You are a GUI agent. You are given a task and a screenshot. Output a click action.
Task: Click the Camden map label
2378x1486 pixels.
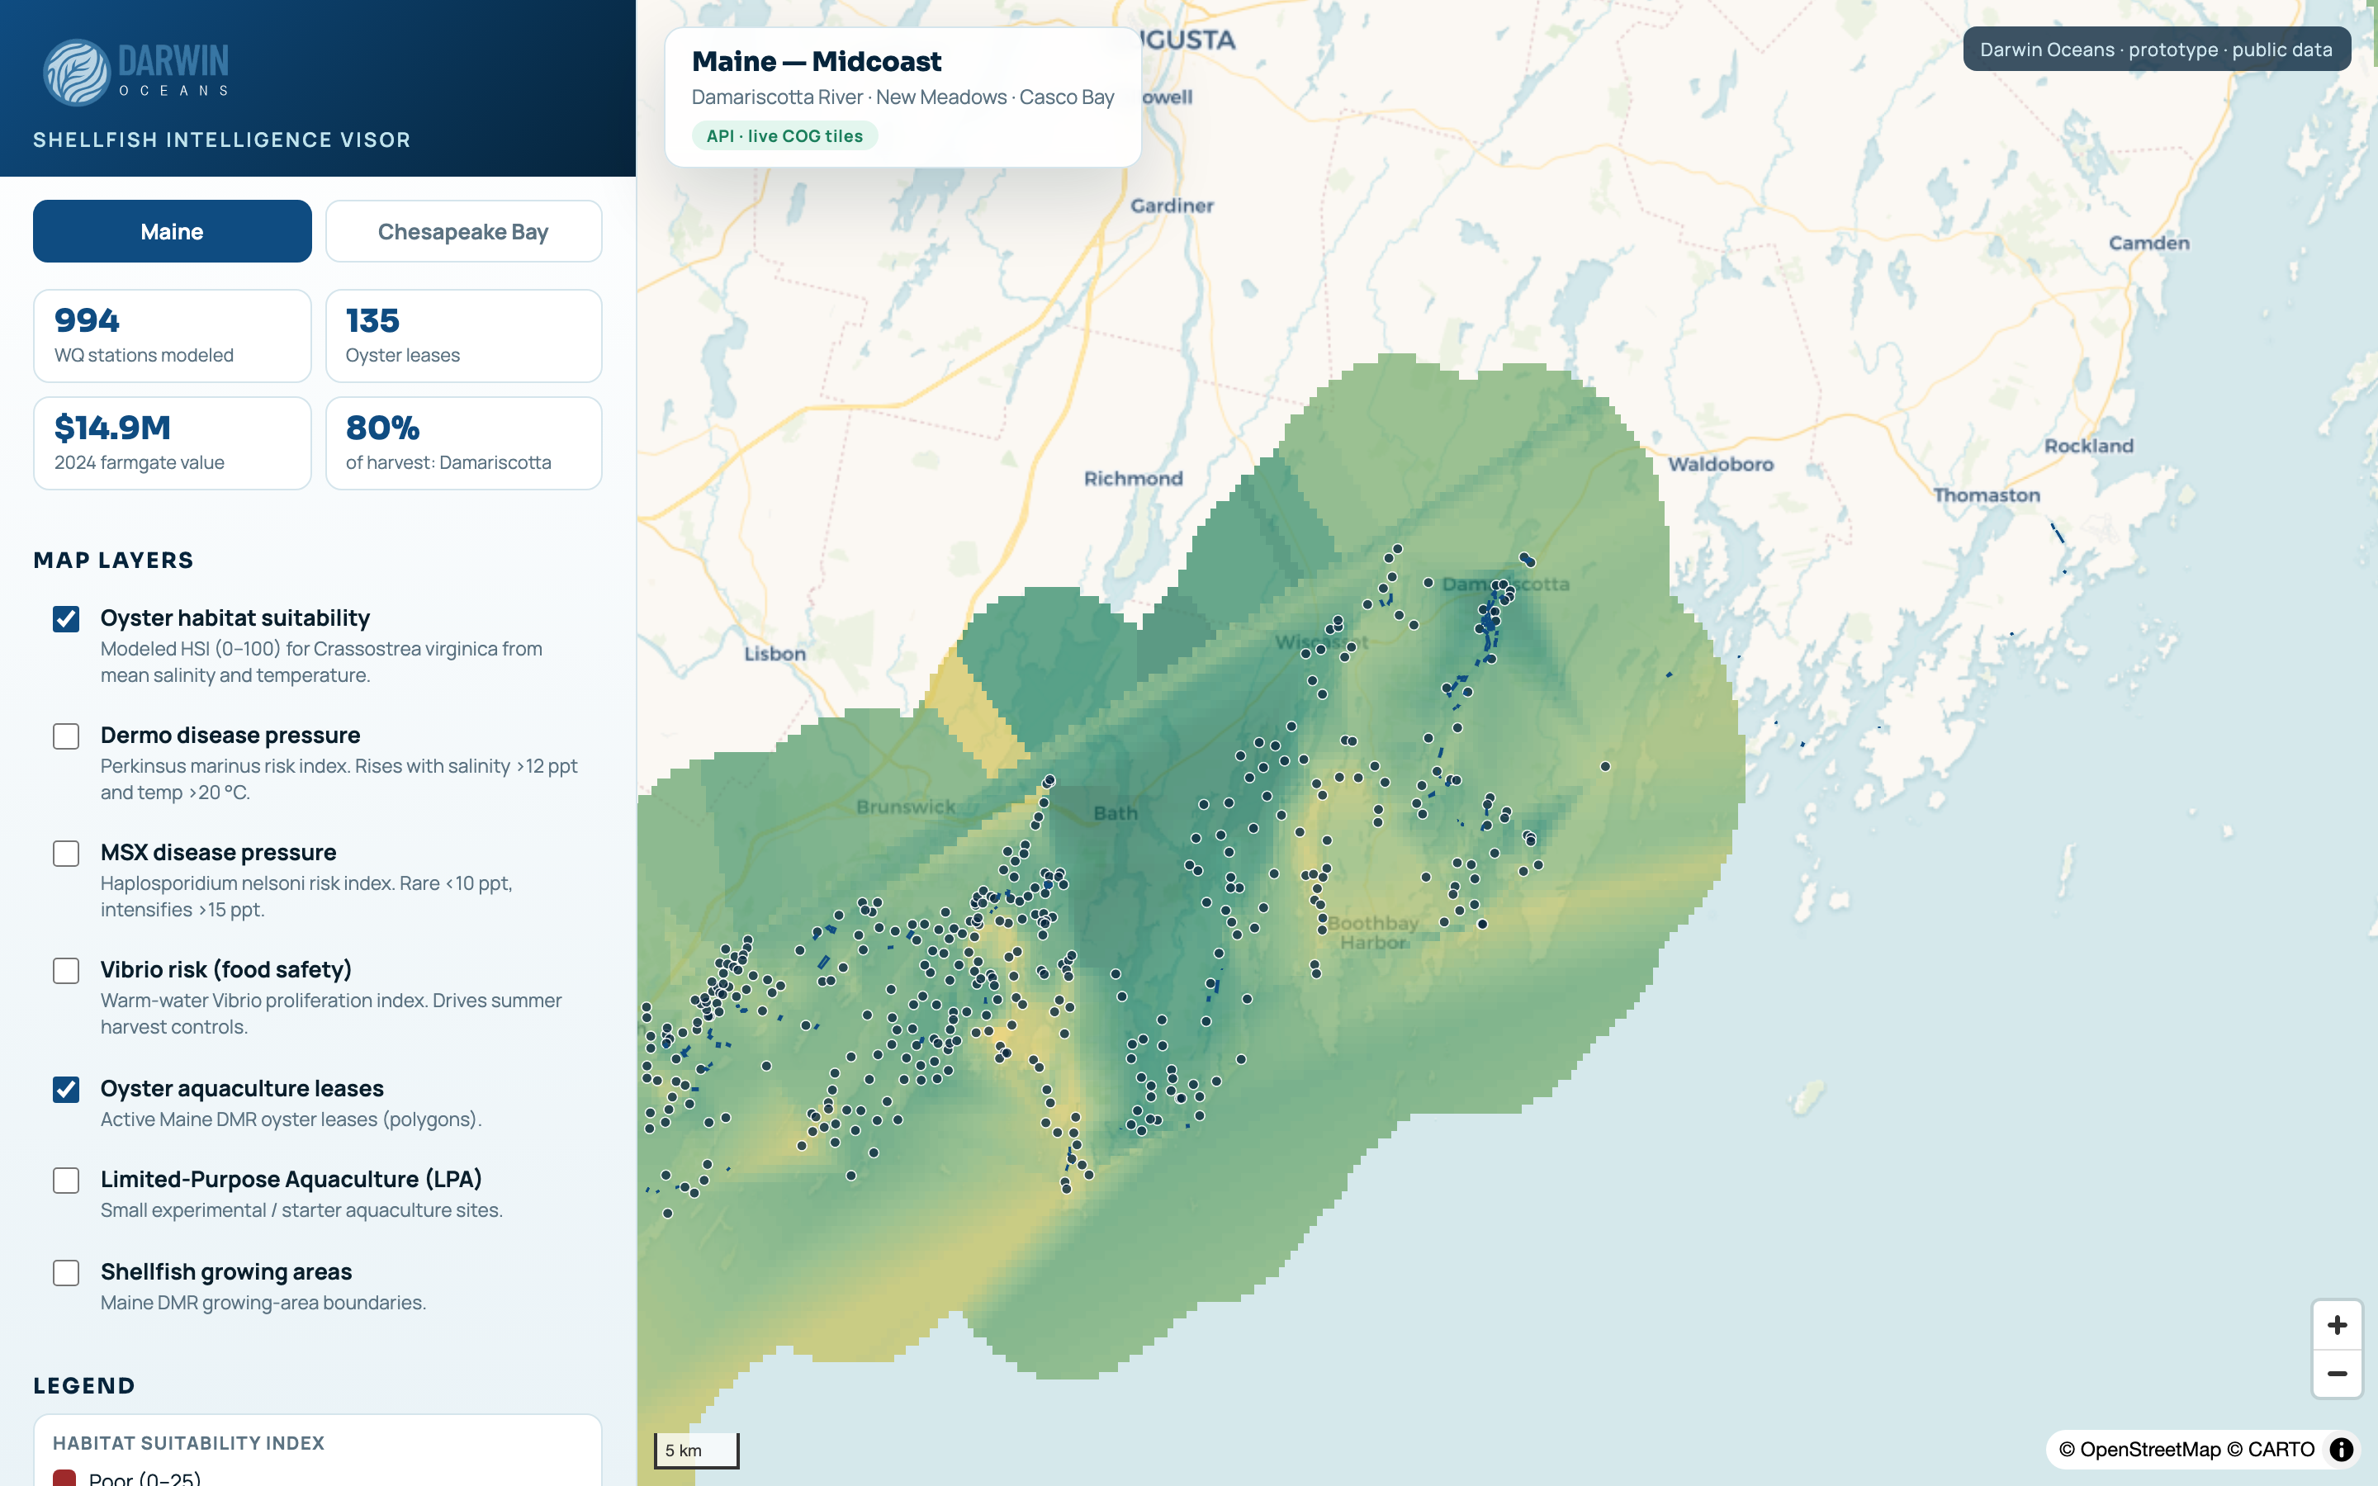(2148, 243)
